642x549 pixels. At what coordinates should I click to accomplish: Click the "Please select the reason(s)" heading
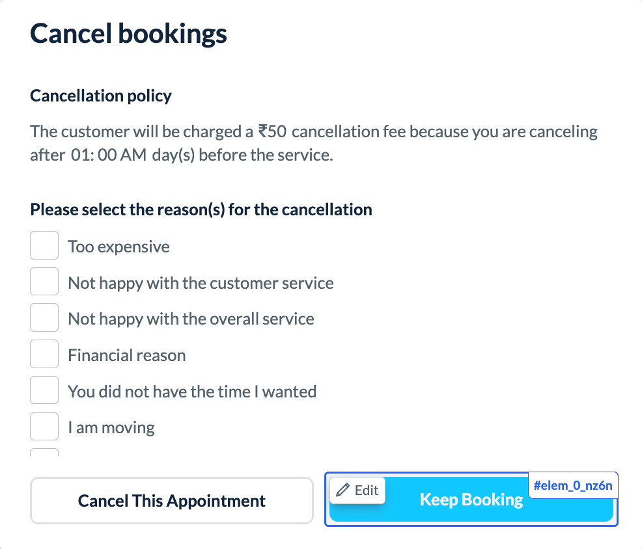(201, 210)
